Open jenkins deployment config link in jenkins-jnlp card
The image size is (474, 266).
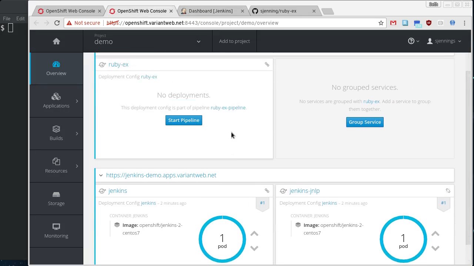330,203
